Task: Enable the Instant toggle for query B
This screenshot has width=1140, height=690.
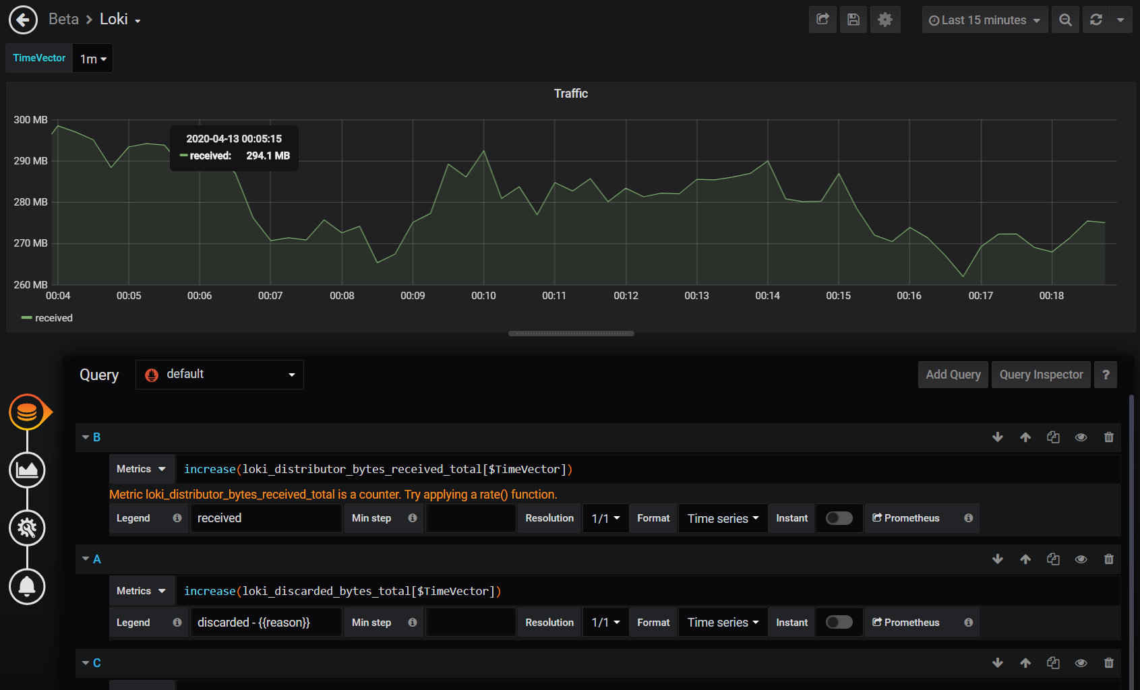Action: coord(839,517)
